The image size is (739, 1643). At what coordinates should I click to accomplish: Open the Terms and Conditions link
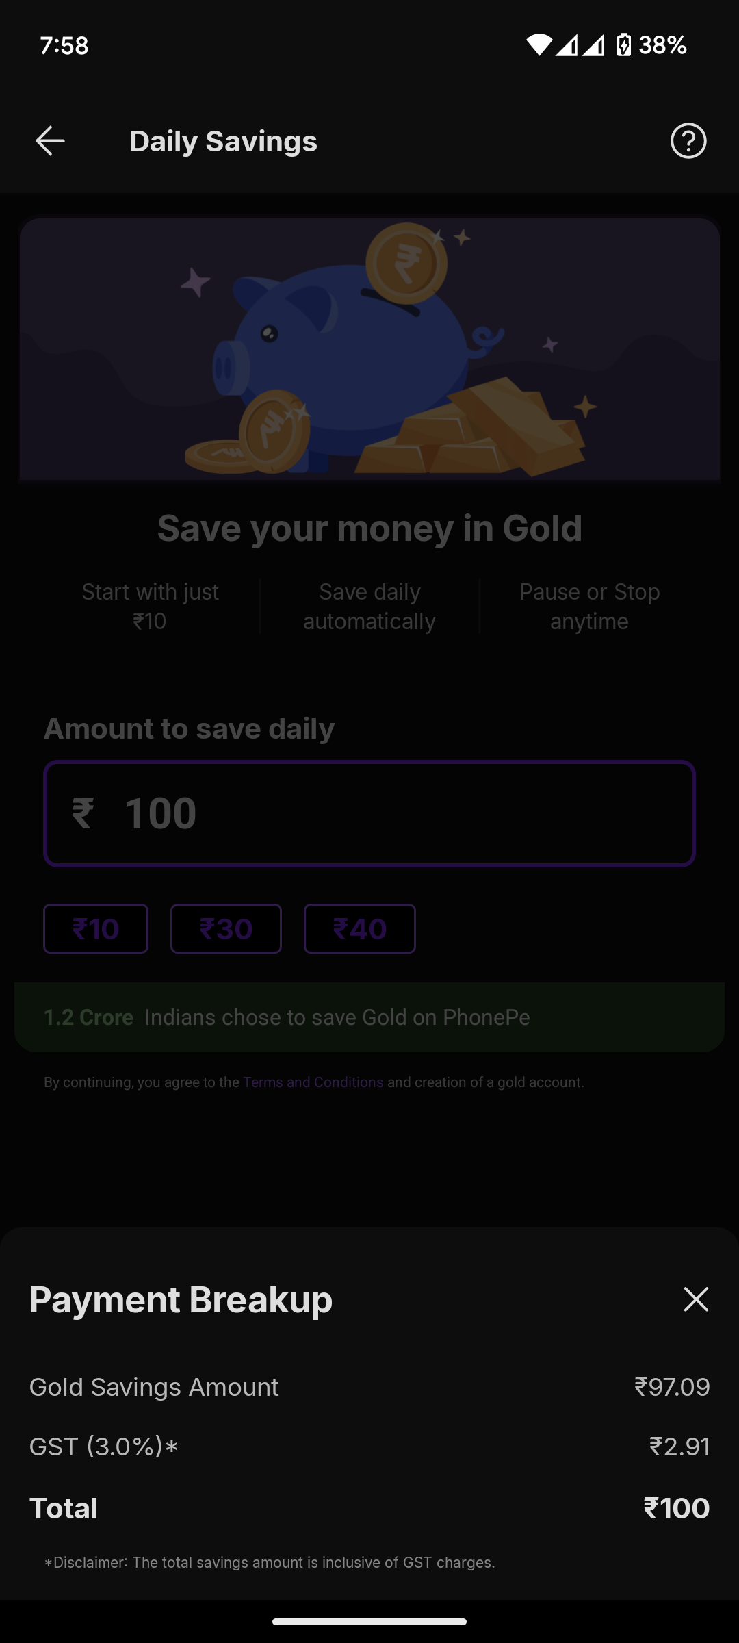click(313, 1082)
